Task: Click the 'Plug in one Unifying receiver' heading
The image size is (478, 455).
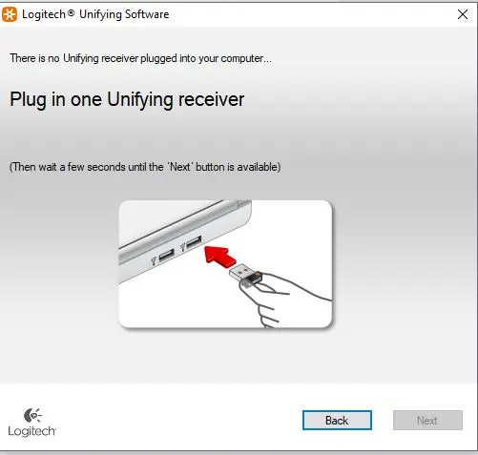Action: [127, 100]
